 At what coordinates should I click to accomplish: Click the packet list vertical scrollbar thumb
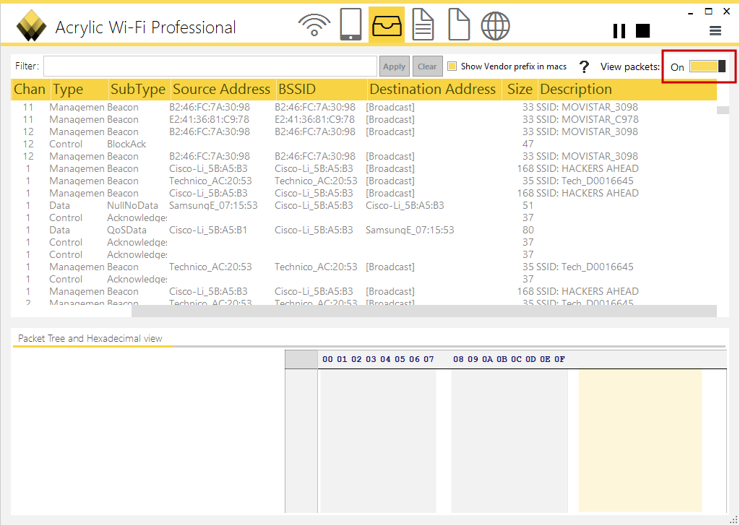(x=723, y=110)
